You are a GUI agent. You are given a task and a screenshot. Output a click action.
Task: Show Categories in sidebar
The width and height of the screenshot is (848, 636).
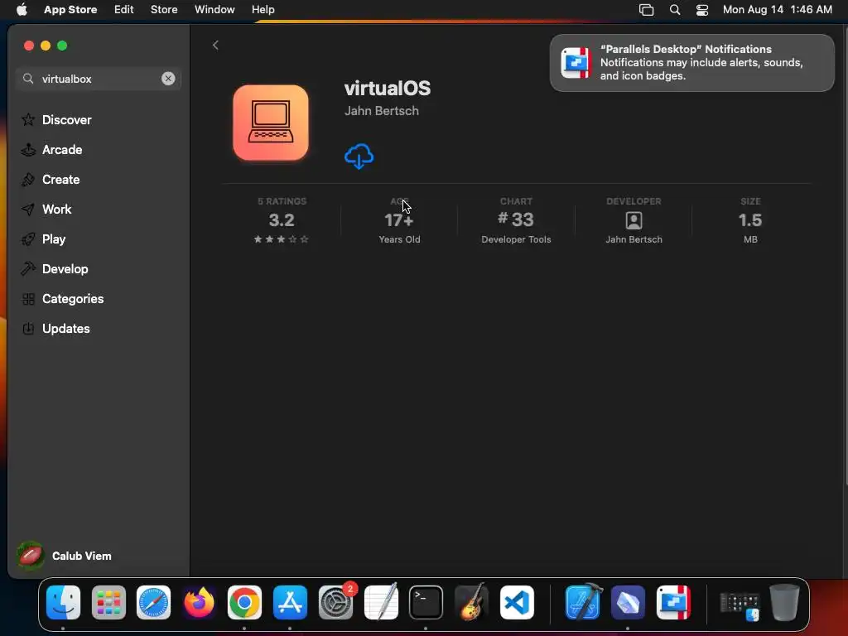(62, 298)
